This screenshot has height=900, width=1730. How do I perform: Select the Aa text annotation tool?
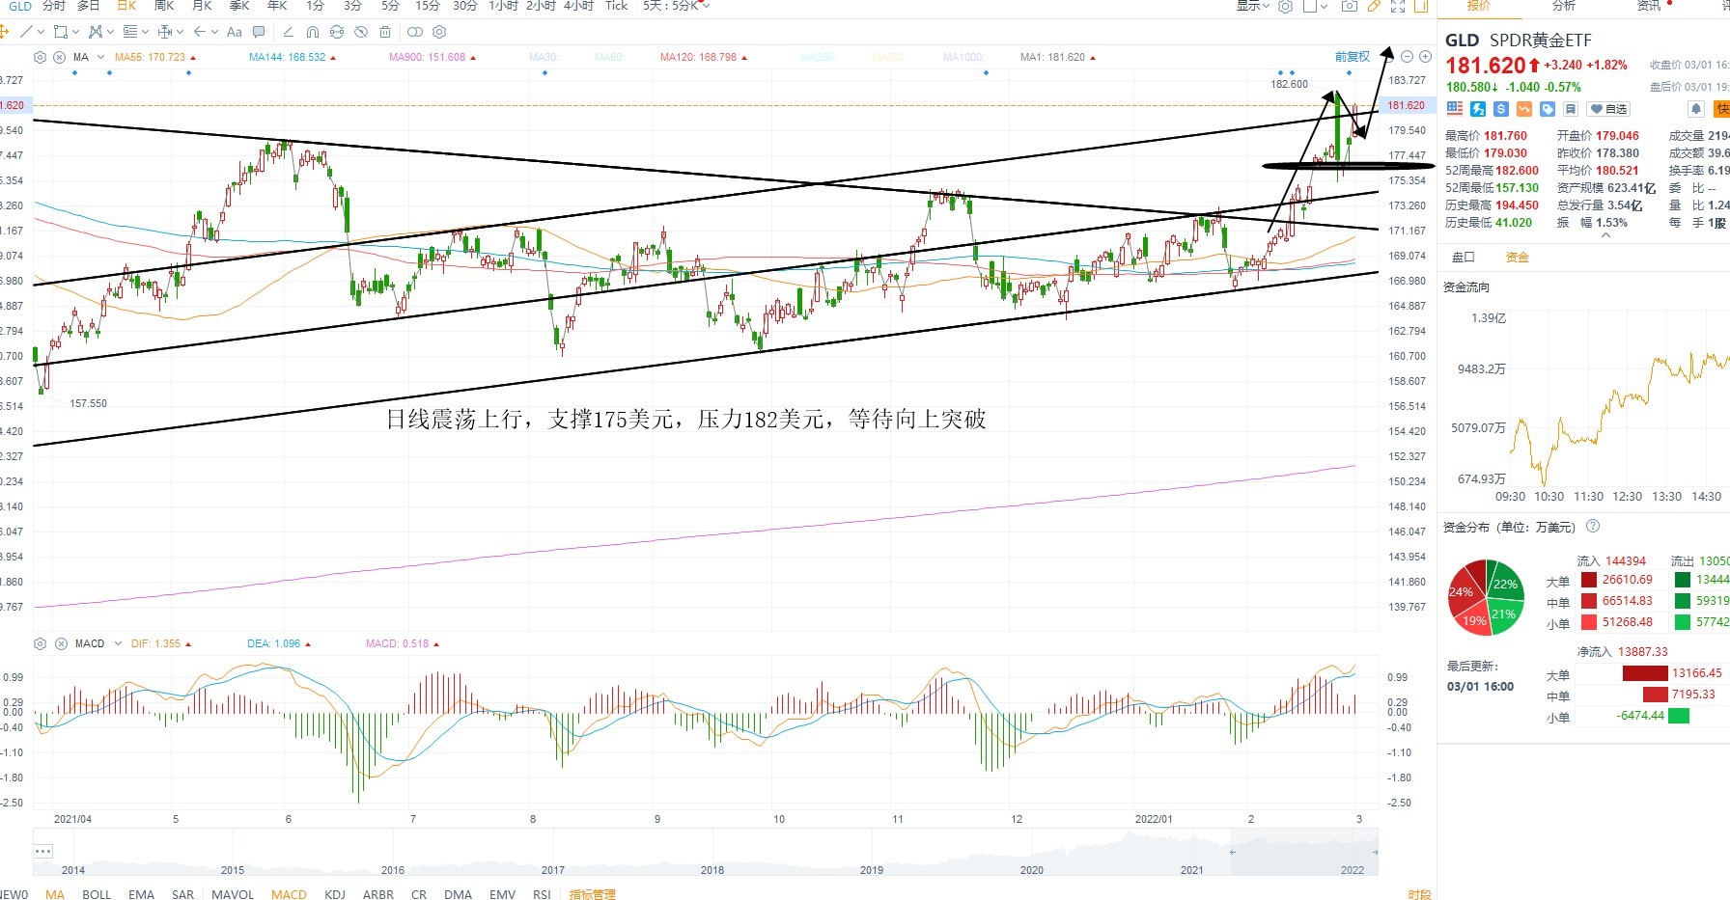point(234,32)
